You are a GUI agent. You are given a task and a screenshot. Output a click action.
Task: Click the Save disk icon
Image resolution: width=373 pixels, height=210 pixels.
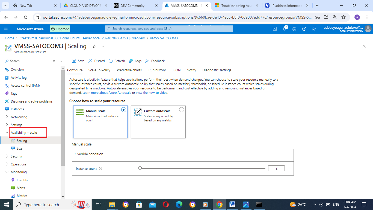coord(74,61)
